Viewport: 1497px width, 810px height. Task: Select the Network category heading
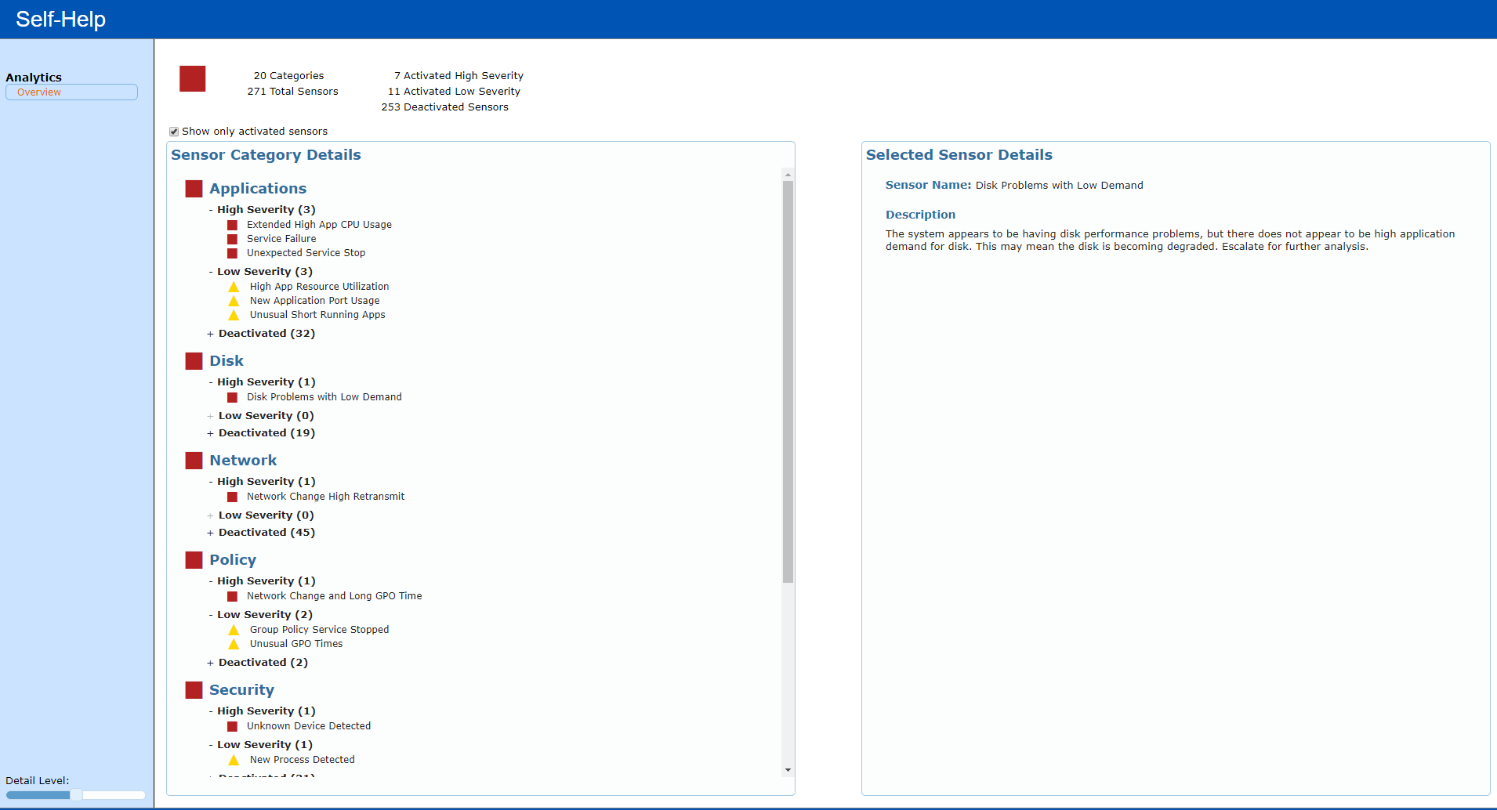(243, 461)
